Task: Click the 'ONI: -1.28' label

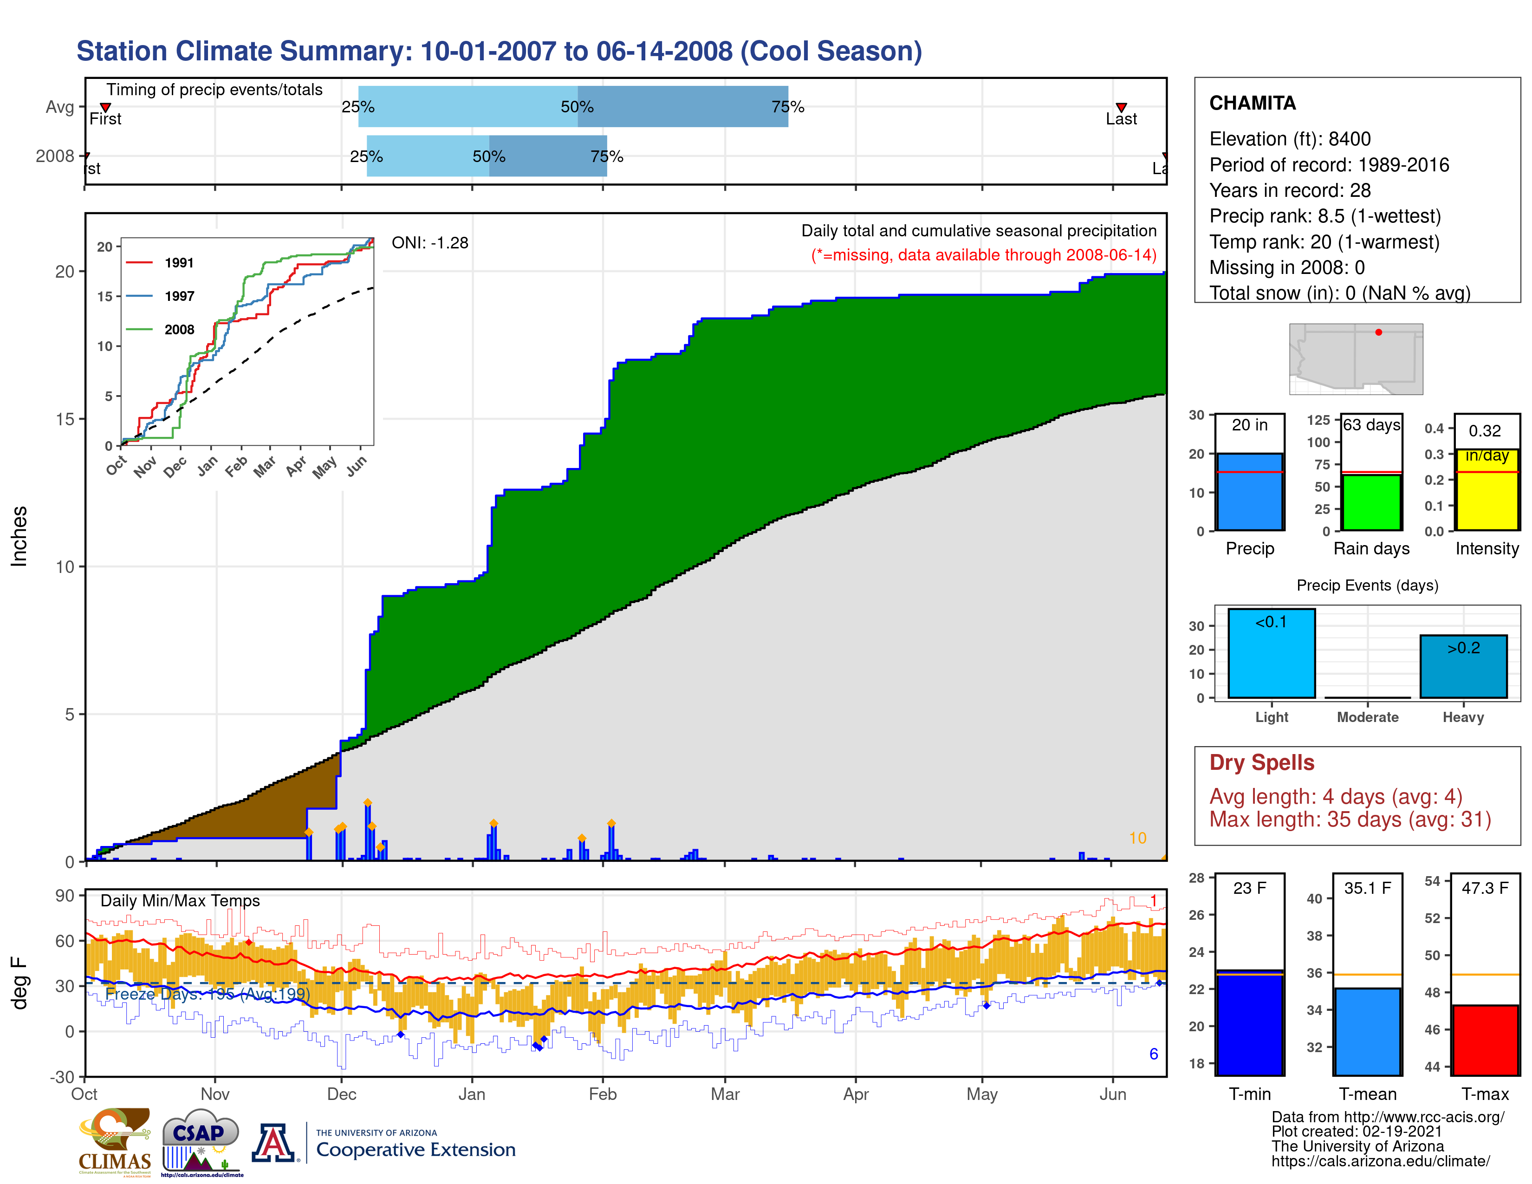Action: click(x=429, y=243)
